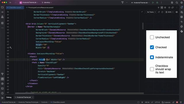
Task: Click the Avalonia.Themes.Prototype breadcrumb
Action: tap(28, 102)
